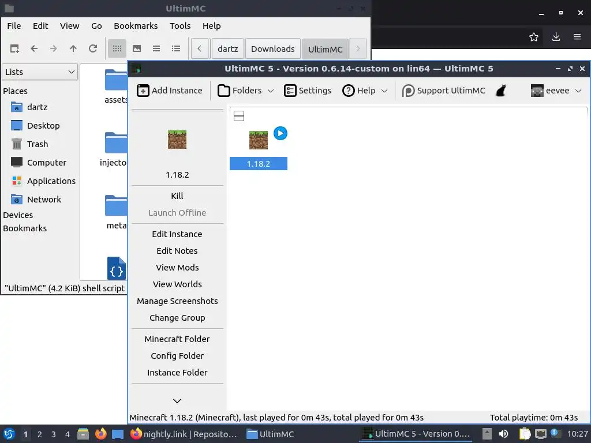Screen dimensions: 591x443
Task: Click the assets folder icon
Action: click(x=115, y=80)
